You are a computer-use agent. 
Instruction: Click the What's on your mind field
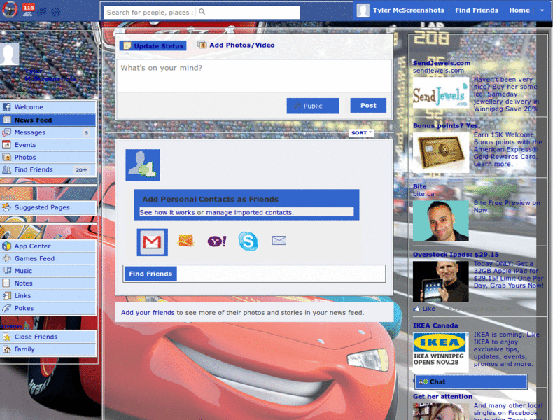click(x=254, y=76)
